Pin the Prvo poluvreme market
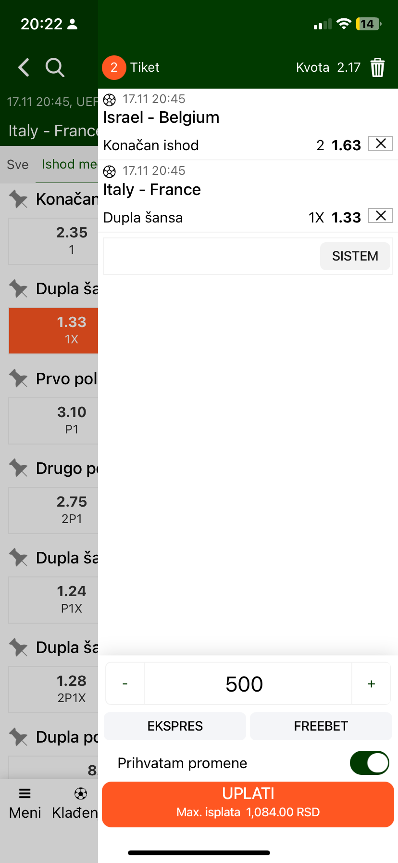The image size is (398, 863). tap(19, 379)
